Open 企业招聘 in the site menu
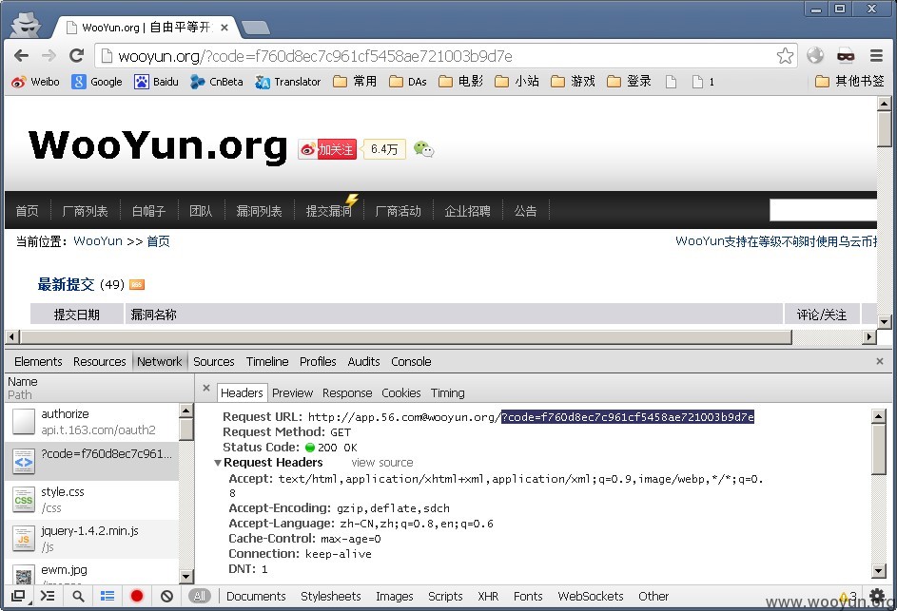The height and width of the screenshot is (611, 897). point(467,211)
